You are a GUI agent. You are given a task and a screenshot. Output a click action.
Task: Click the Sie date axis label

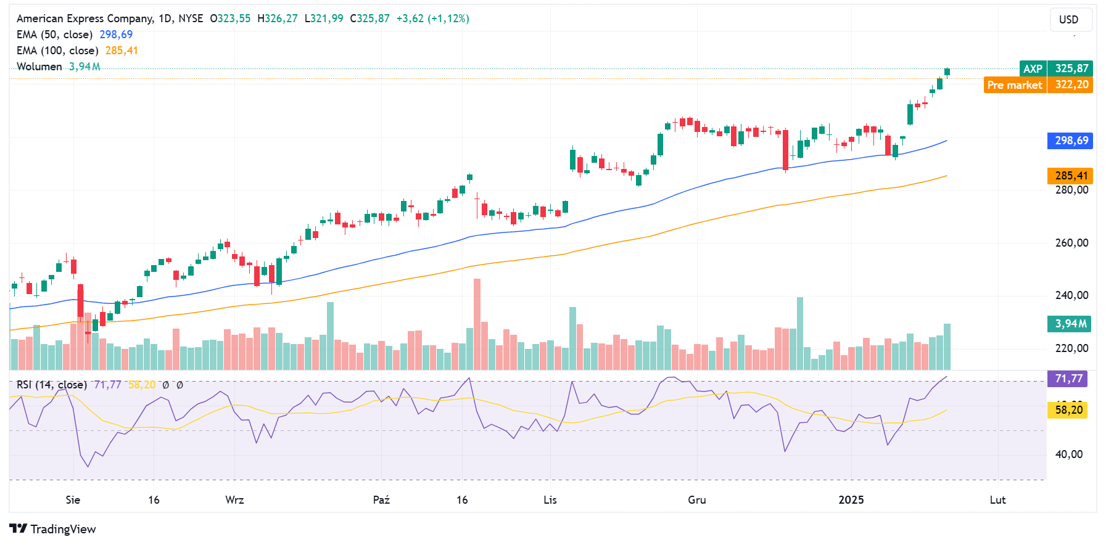point(73,500)
